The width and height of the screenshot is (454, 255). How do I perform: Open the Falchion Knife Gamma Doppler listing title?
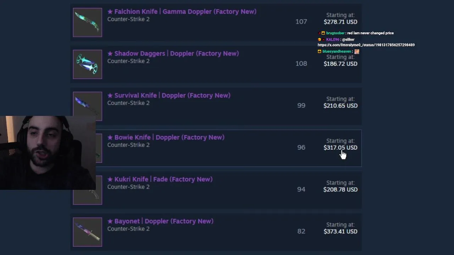pyautogui.click(x=185, y=12)
